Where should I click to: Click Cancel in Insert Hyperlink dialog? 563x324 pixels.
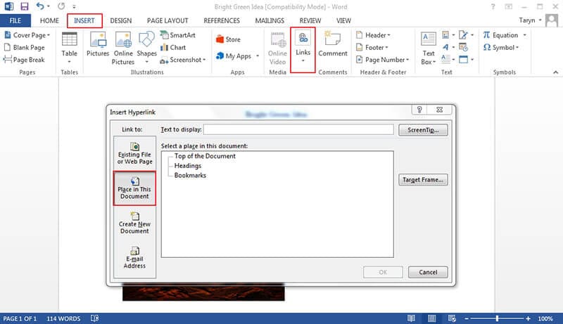pyautogui.click(x=428, y=272)
